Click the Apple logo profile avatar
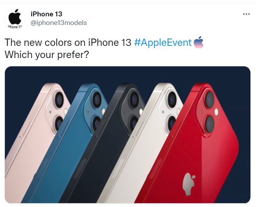This screenshot has height=207, width=256. coord(15,19)
